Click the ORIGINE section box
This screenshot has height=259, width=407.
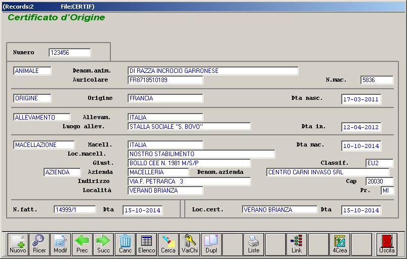[x=32, y=98]
